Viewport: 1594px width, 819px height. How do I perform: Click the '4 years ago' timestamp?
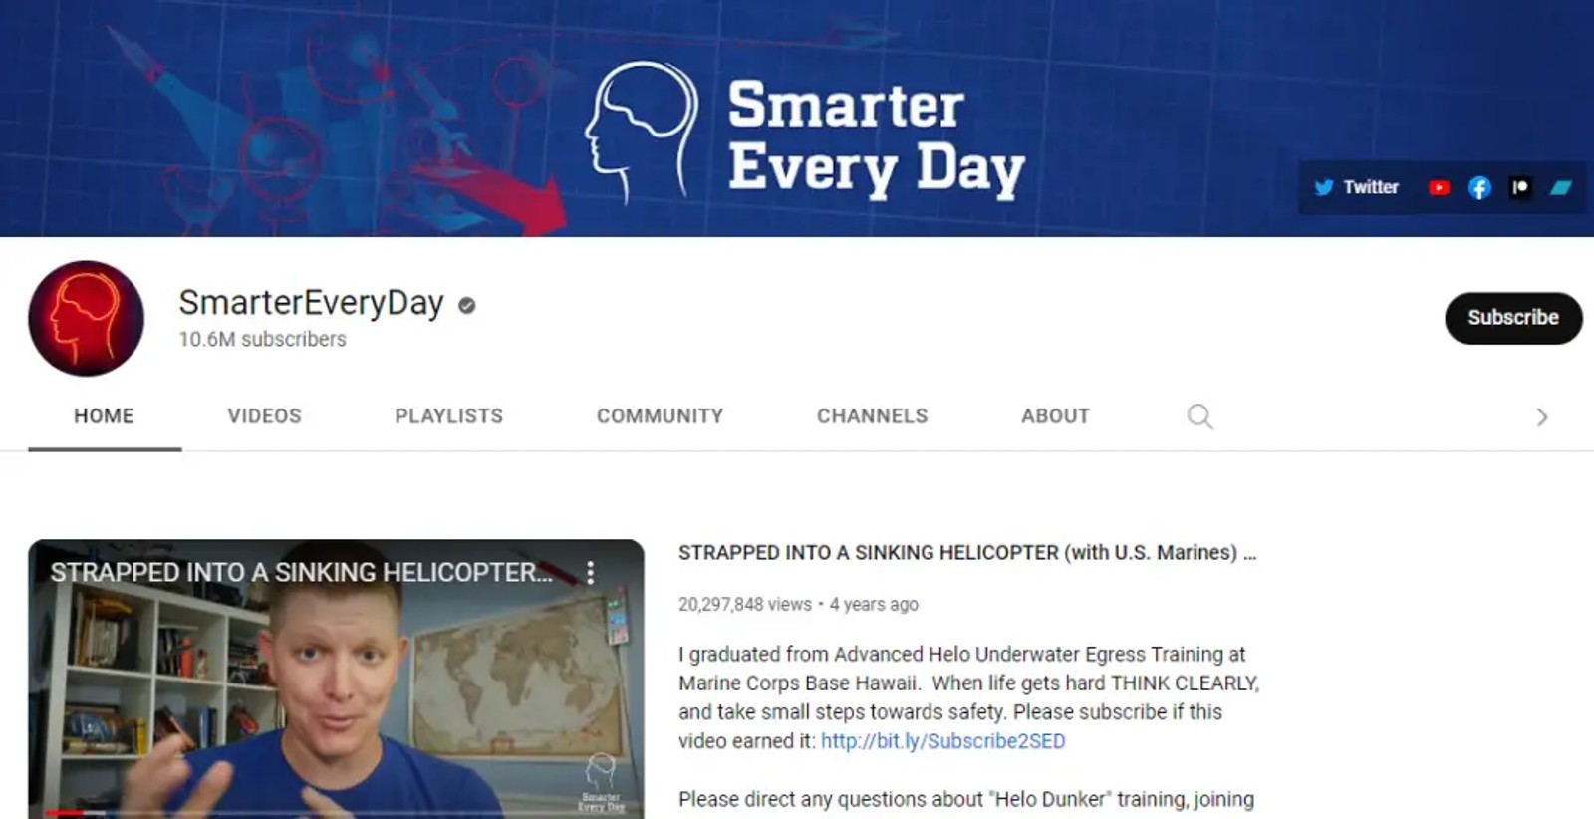[874, 604]
